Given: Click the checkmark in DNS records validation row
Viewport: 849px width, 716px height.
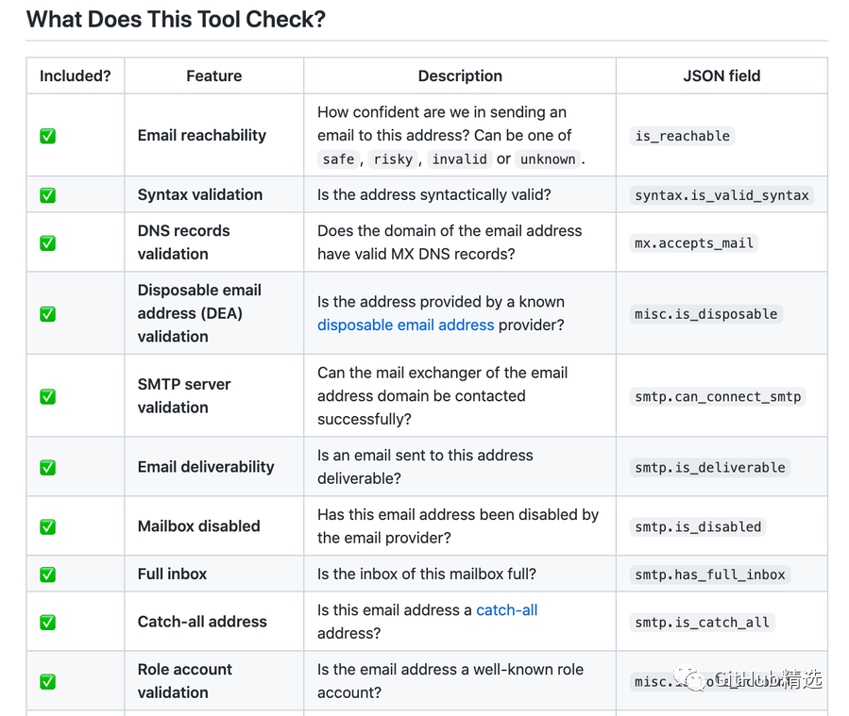Looking at the screenshot, I should [47, 242].
